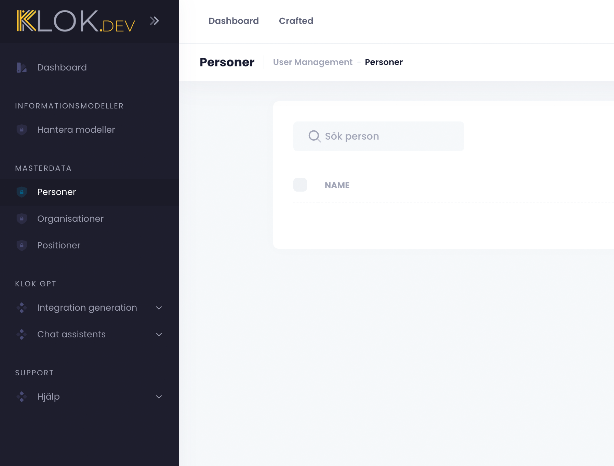This screenshot has height=466, width=614.
Task: Open Organisationer from the sidebar
Action: tap(70, 219)
